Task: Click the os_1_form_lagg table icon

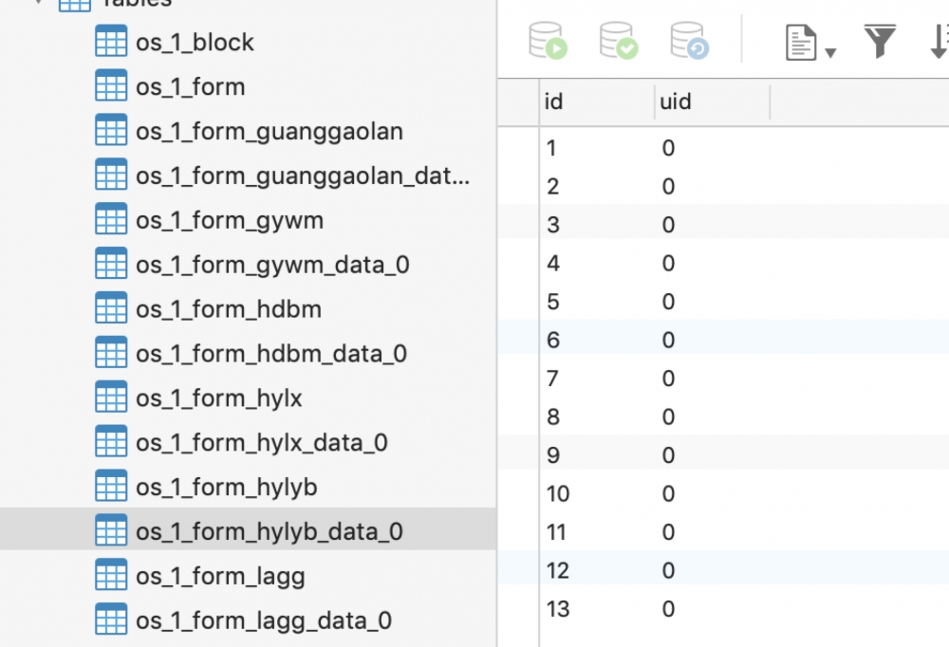Action: tap(111, 574)
